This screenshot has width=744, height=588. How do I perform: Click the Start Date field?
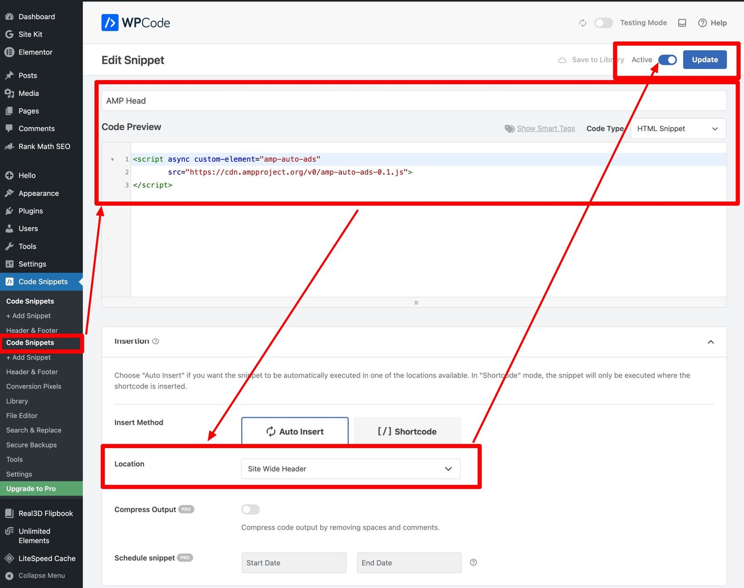(x=293, y=562)
